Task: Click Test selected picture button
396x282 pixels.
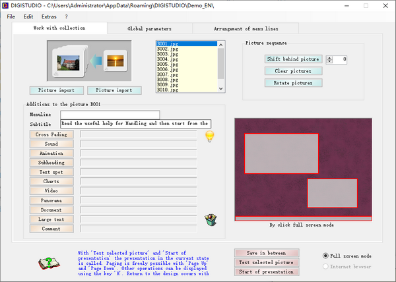Action: (x=267, y=262)
